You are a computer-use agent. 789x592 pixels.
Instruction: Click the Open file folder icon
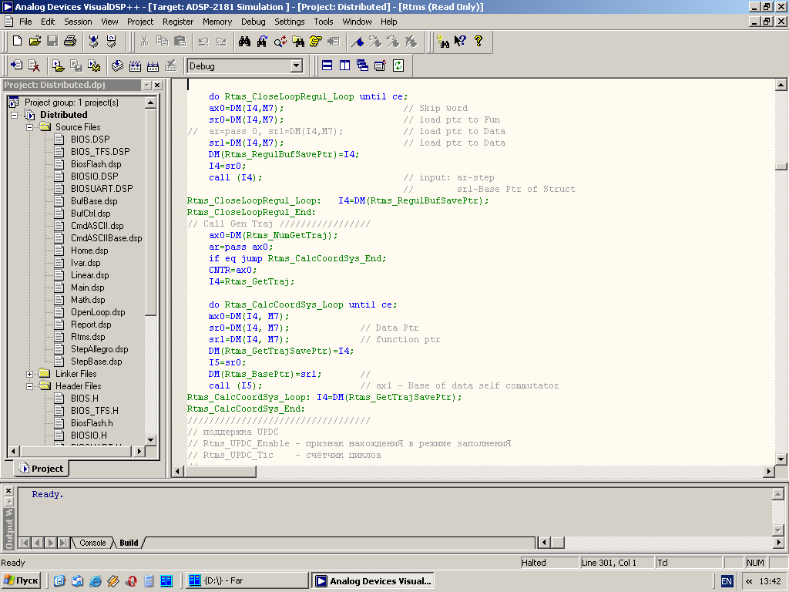click(35, 41)
